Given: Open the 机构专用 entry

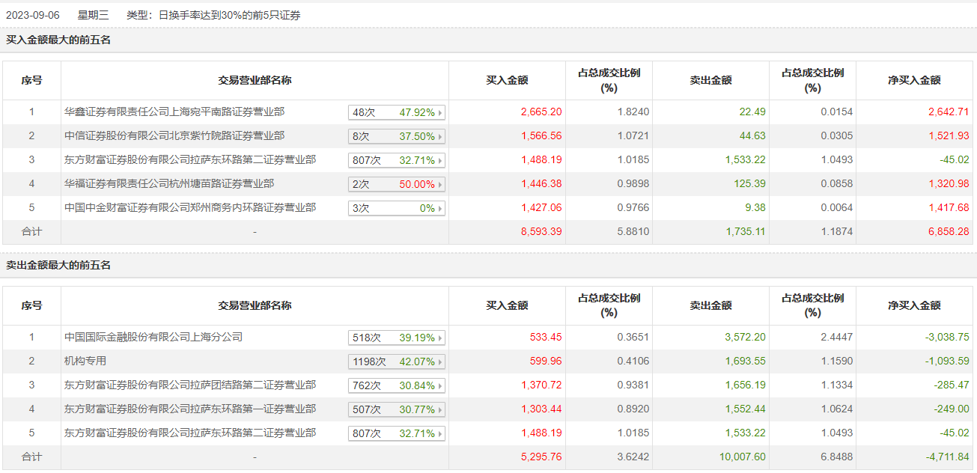Looking at the screenshot, I should pos(85,361).
